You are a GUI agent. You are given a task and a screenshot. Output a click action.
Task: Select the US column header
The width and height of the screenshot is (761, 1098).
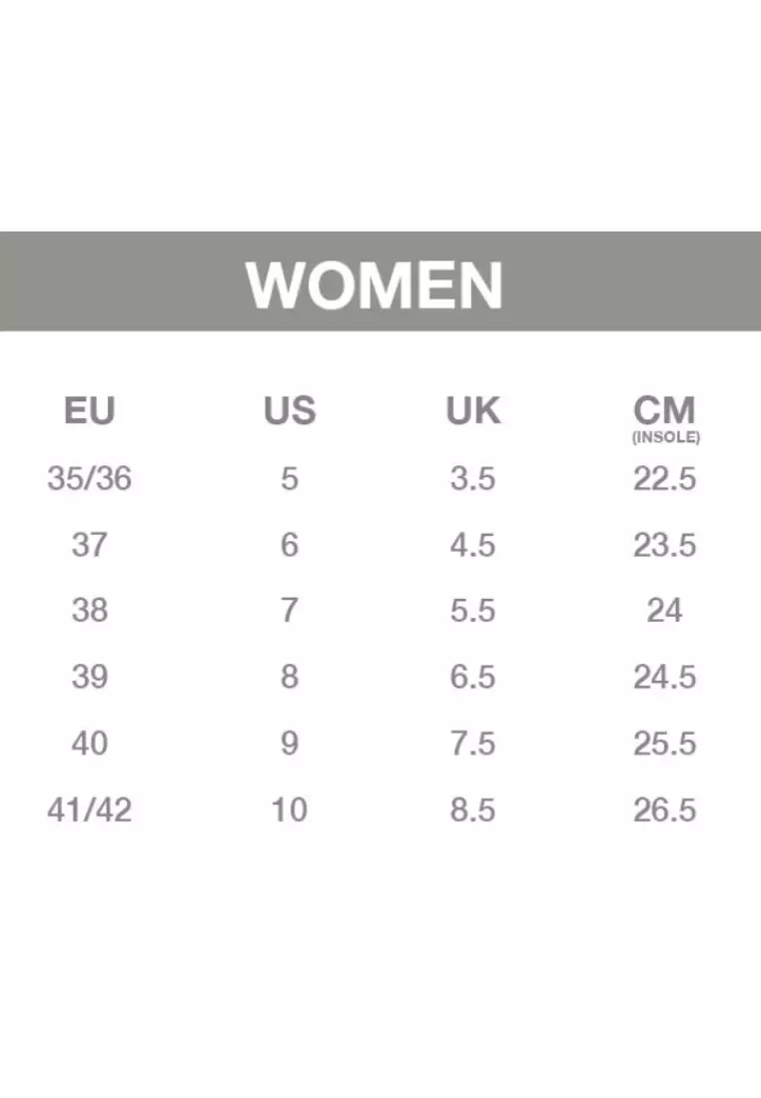[290, 410]
